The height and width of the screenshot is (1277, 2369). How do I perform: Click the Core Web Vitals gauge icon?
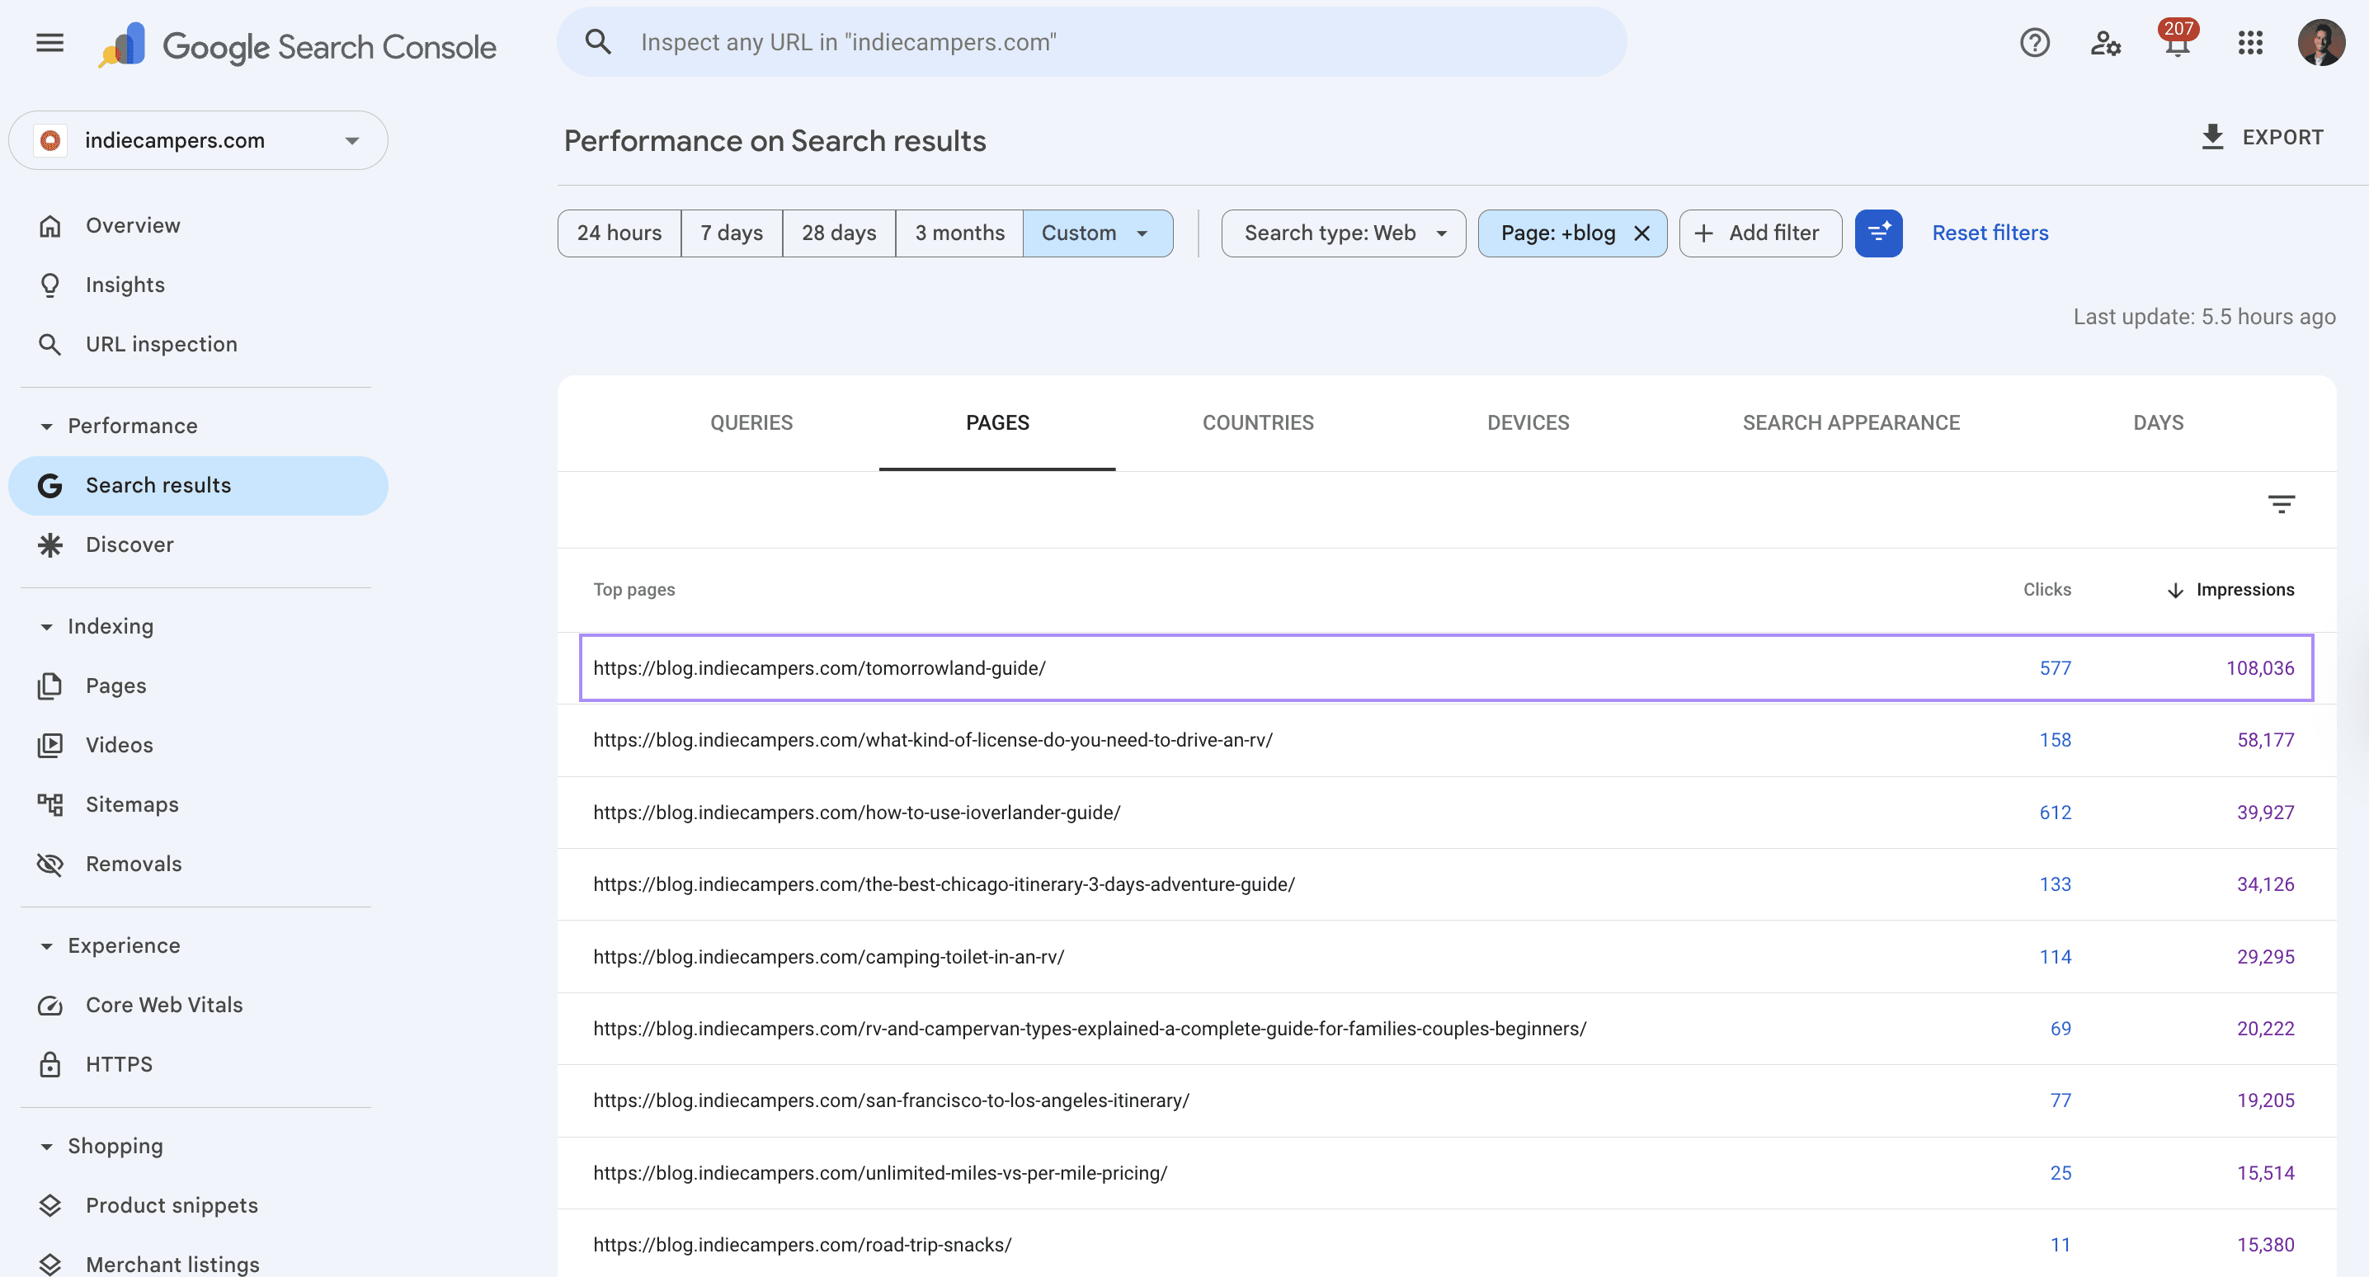pos(49,1005)
